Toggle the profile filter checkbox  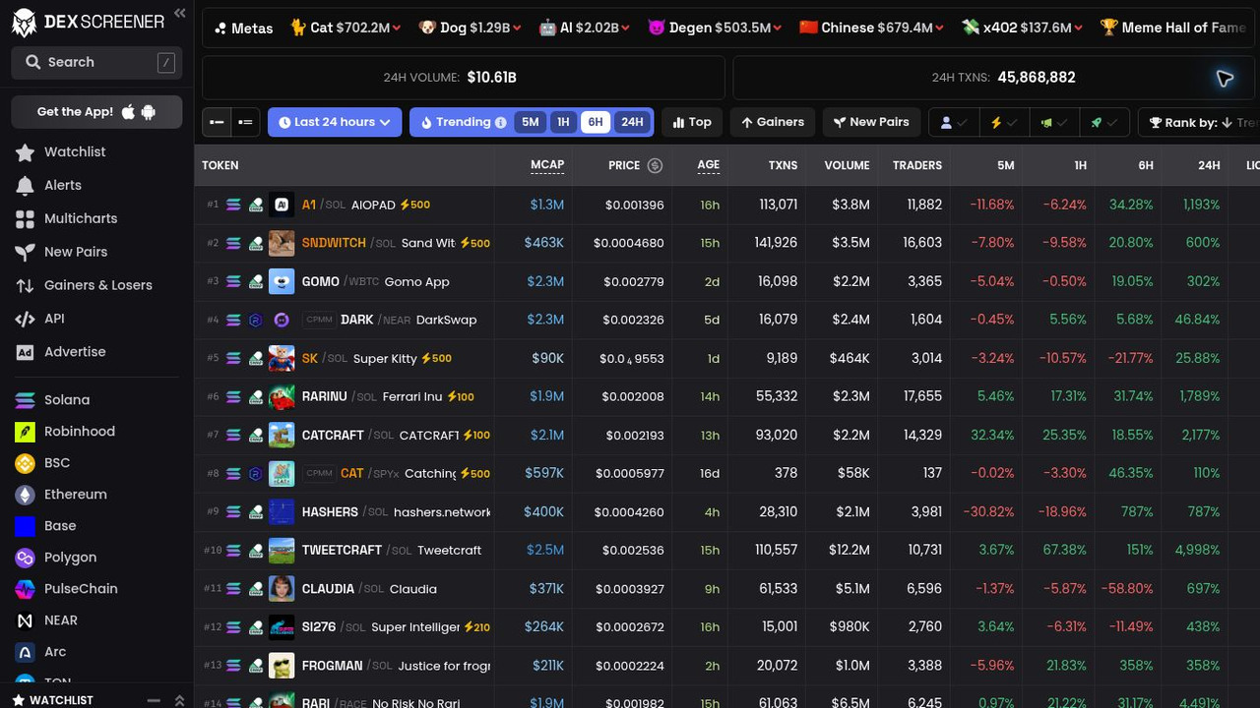(x=954, y=122)
